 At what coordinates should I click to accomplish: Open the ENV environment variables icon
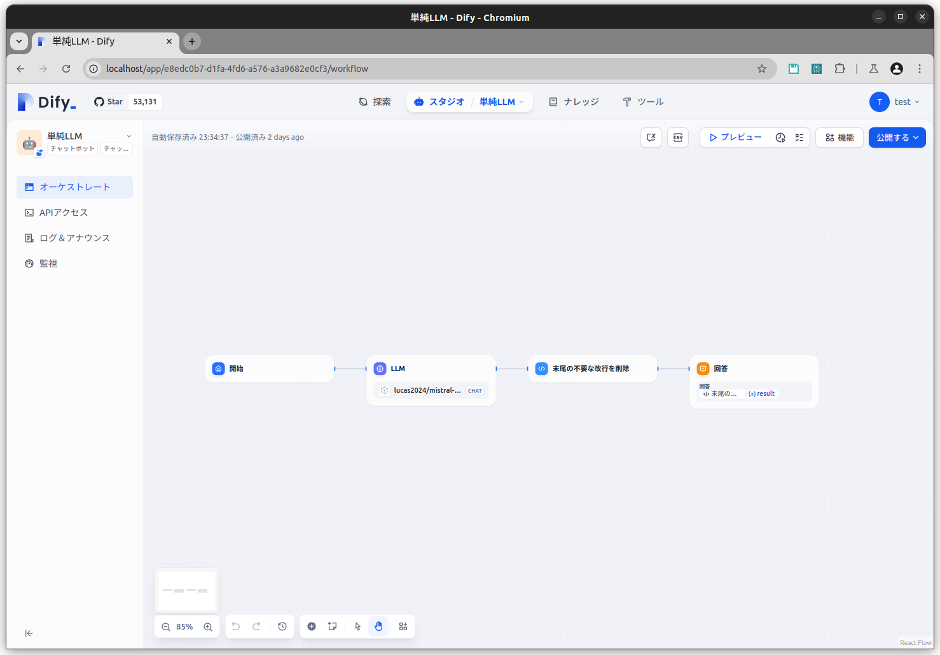coord(678,137)
